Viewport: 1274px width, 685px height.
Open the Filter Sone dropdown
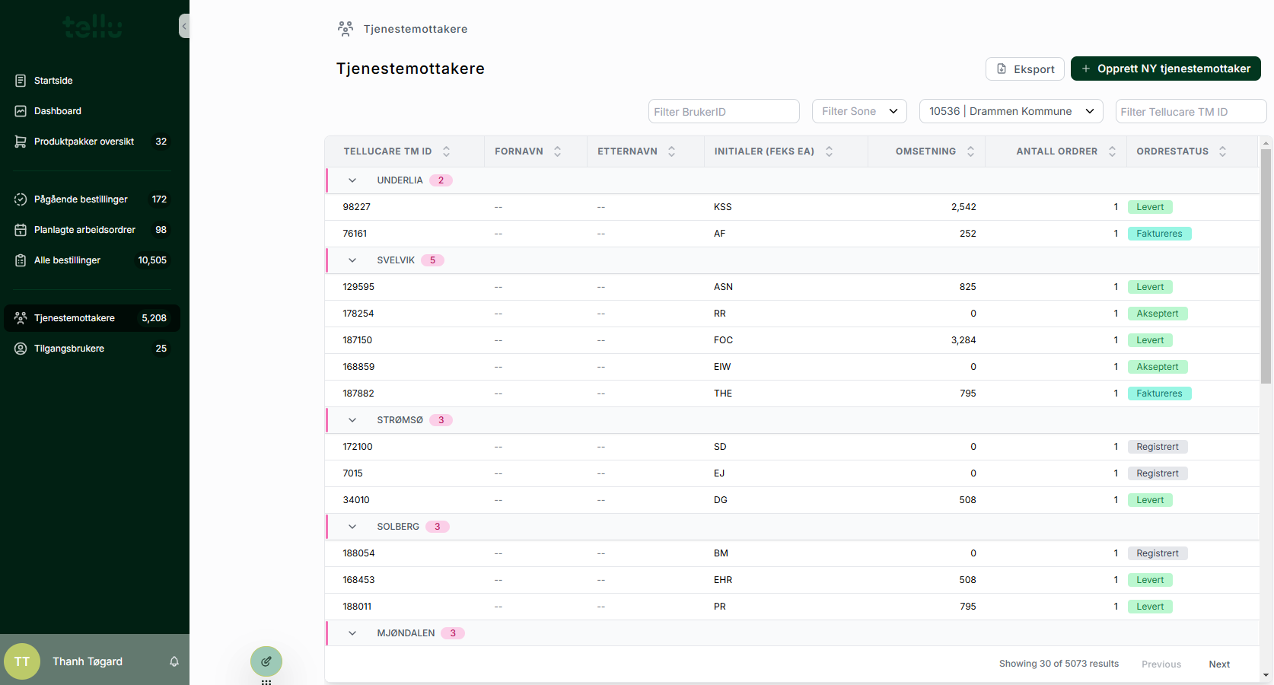(859, 111)
